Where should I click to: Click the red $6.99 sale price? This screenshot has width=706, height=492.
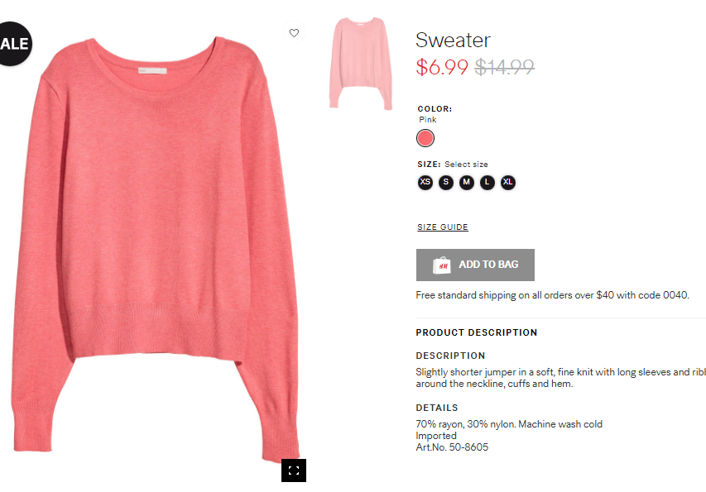442,68
